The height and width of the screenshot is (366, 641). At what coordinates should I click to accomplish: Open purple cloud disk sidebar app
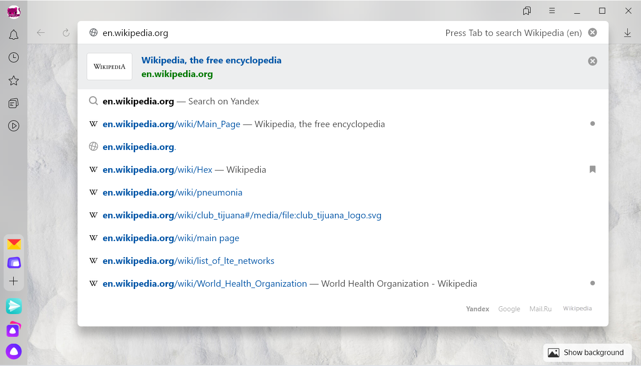coord(14,263)
